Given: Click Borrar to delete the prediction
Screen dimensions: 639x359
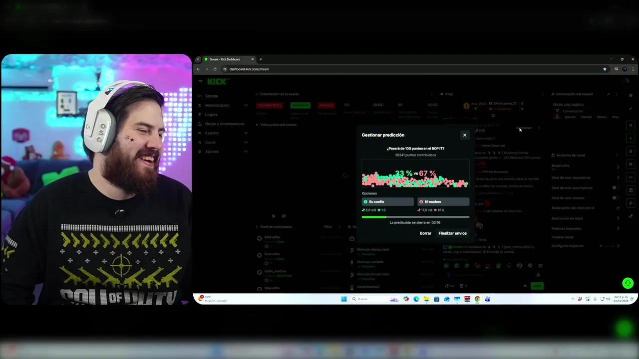Looking at the screenshot, I should click(x=425, y=233).
